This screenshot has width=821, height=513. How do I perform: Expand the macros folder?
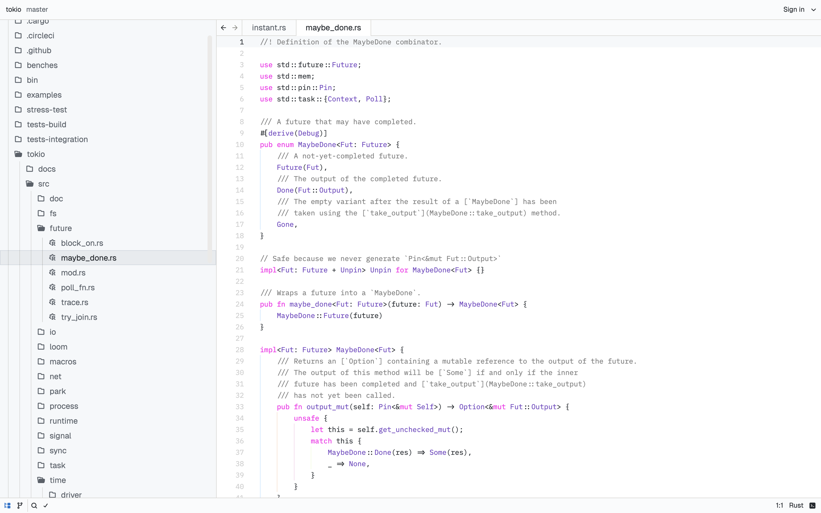point(108,361)
